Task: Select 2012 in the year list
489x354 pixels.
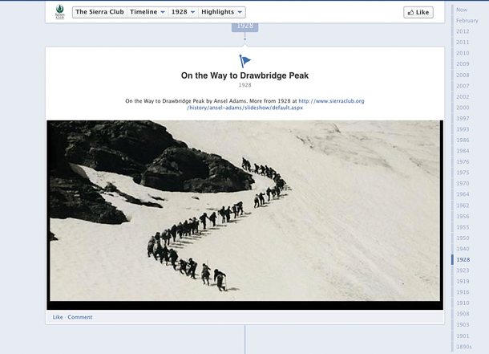Action: coord(463,31)
